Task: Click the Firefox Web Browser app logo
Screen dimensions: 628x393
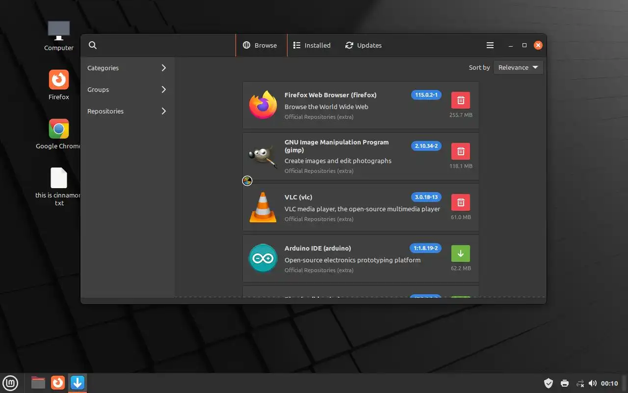Action: (263, 105)
